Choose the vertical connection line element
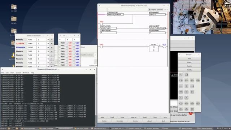Image resolution: width=231 pixels, height=130 pixels. point(186,86)
